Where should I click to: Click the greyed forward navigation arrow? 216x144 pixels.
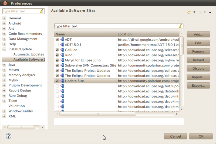(200, 12)
